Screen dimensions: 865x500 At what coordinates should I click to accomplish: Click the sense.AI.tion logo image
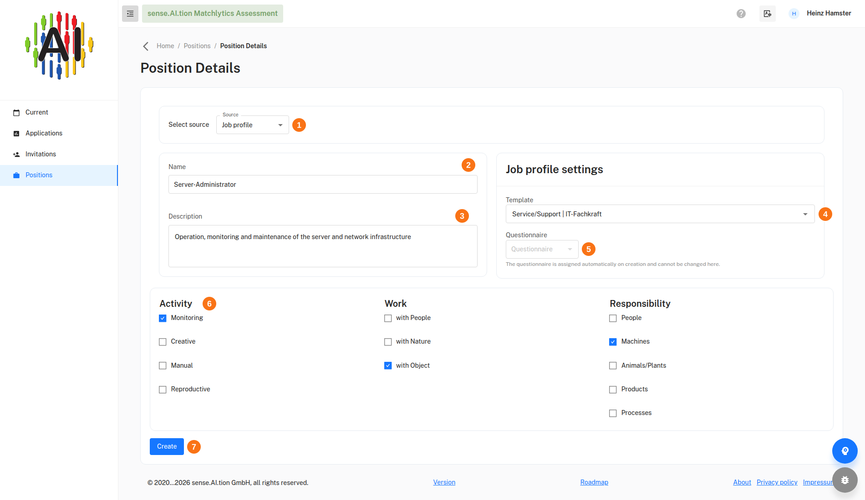pyautogui.click(x=59, y=45)
